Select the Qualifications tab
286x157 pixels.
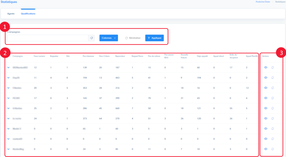28,14
